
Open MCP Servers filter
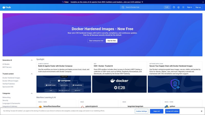click(7, 67)
